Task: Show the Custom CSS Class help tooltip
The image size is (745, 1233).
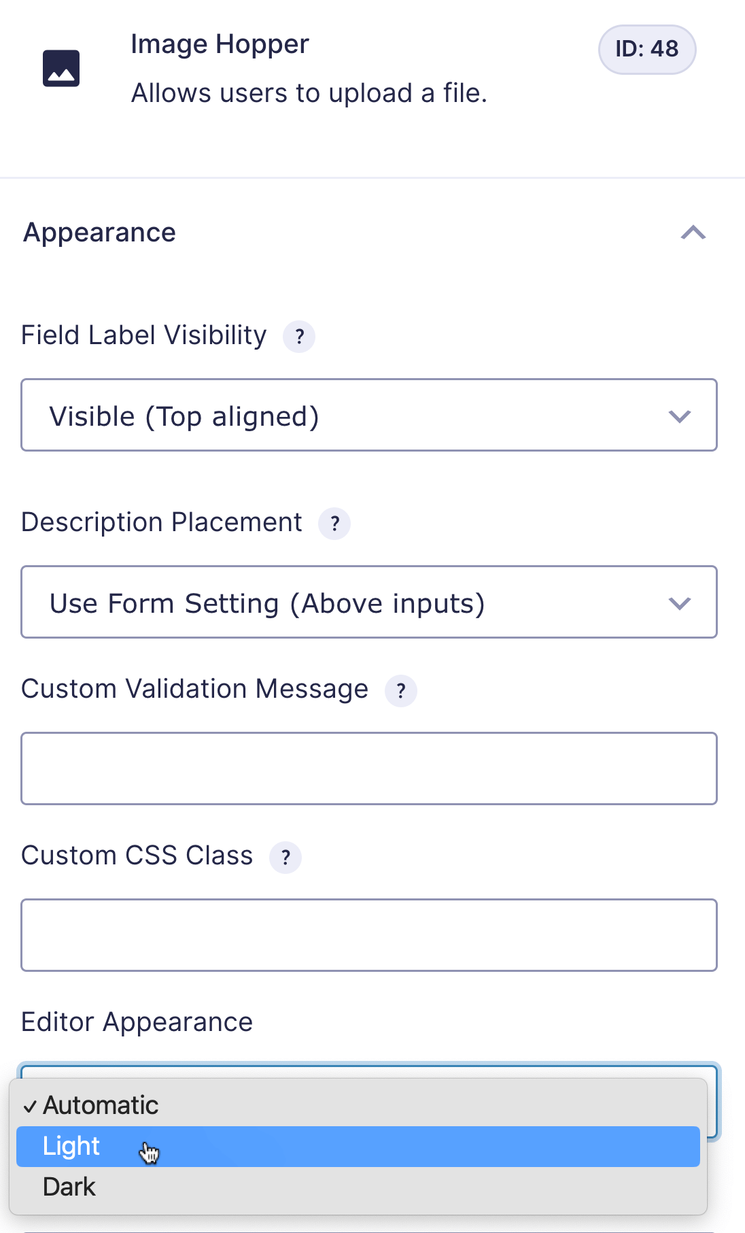Action: tap(286, 858)
